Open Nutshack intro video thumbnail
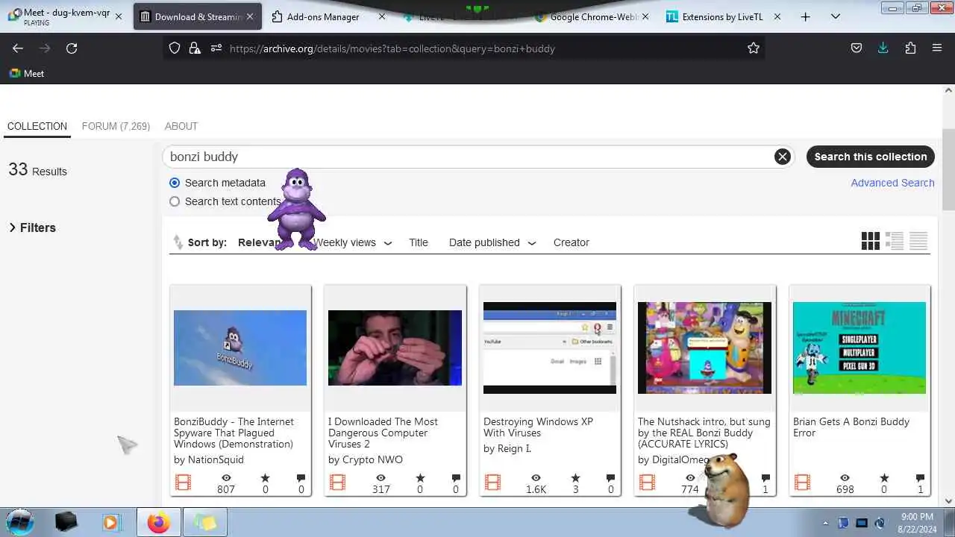 (704, 348)
